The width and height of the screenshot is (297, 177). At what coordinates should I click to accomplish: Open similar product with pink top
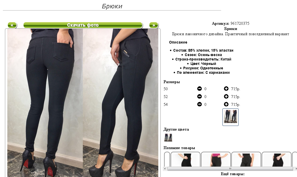[216, 159]
